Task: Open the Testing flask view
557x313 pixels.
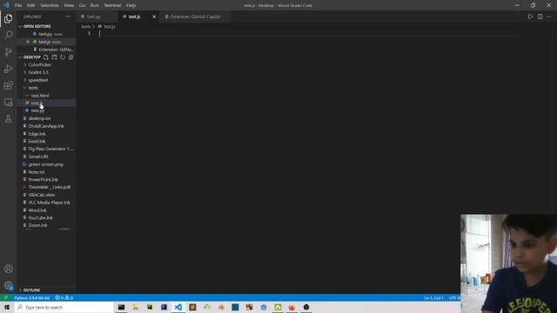Action: coord(8,119)
